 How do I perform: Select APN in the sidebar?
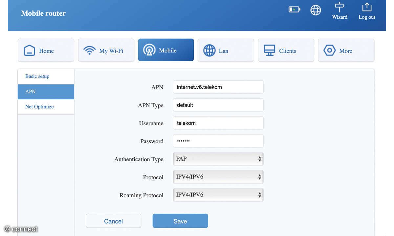tap(46, 92)
